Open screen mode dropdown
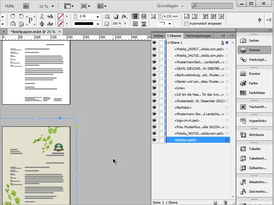 point(85,6)
